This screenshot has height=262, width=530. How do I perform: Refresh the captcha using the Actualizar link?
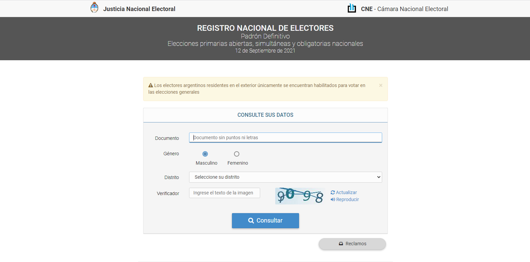tap(346, 192)
